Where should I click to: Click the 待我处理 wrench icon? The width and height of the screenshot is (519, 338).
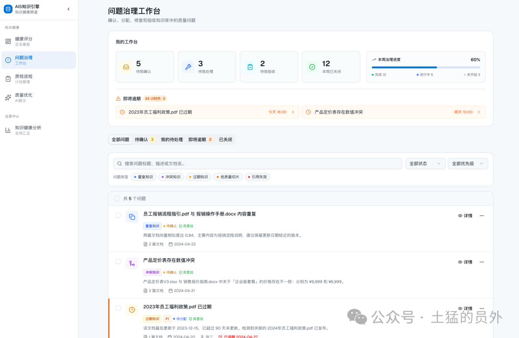click(188, 67)
